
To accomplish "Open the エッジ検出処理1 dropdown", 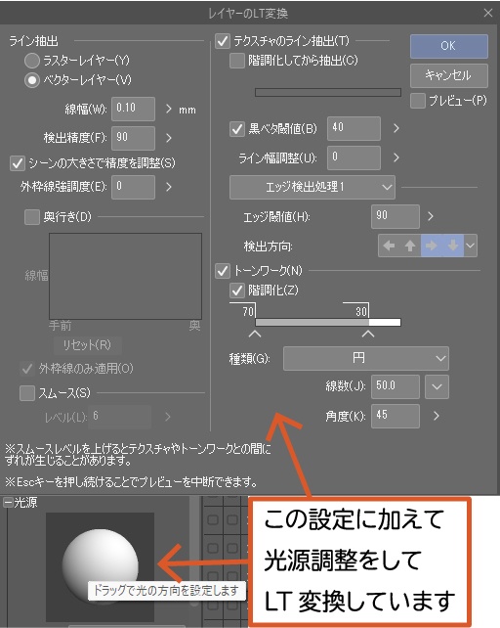I will (312, 187).
